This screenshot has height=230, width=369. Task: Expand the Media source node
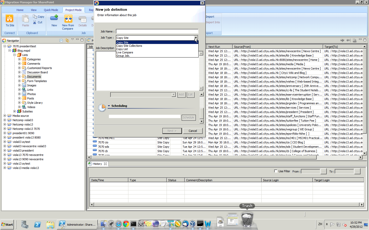click(x=5, y=116)
